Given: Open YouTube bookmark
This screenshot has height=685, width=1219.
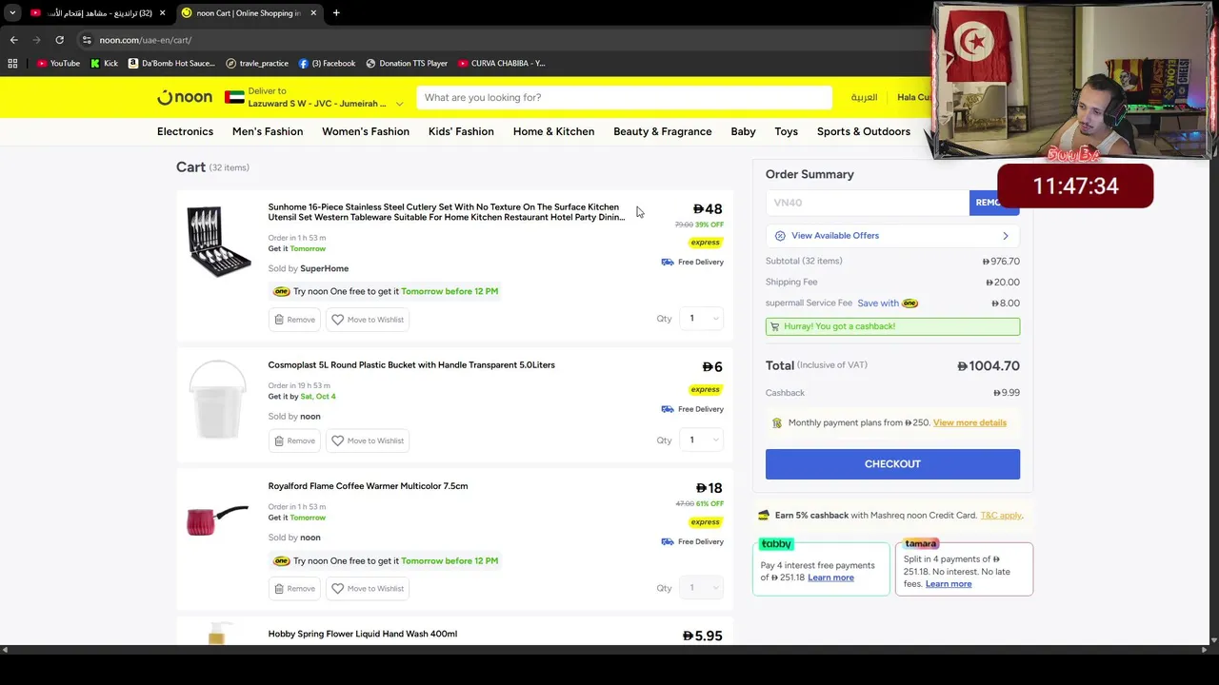Looking at the screenshot, I should [x=58, y=63].
